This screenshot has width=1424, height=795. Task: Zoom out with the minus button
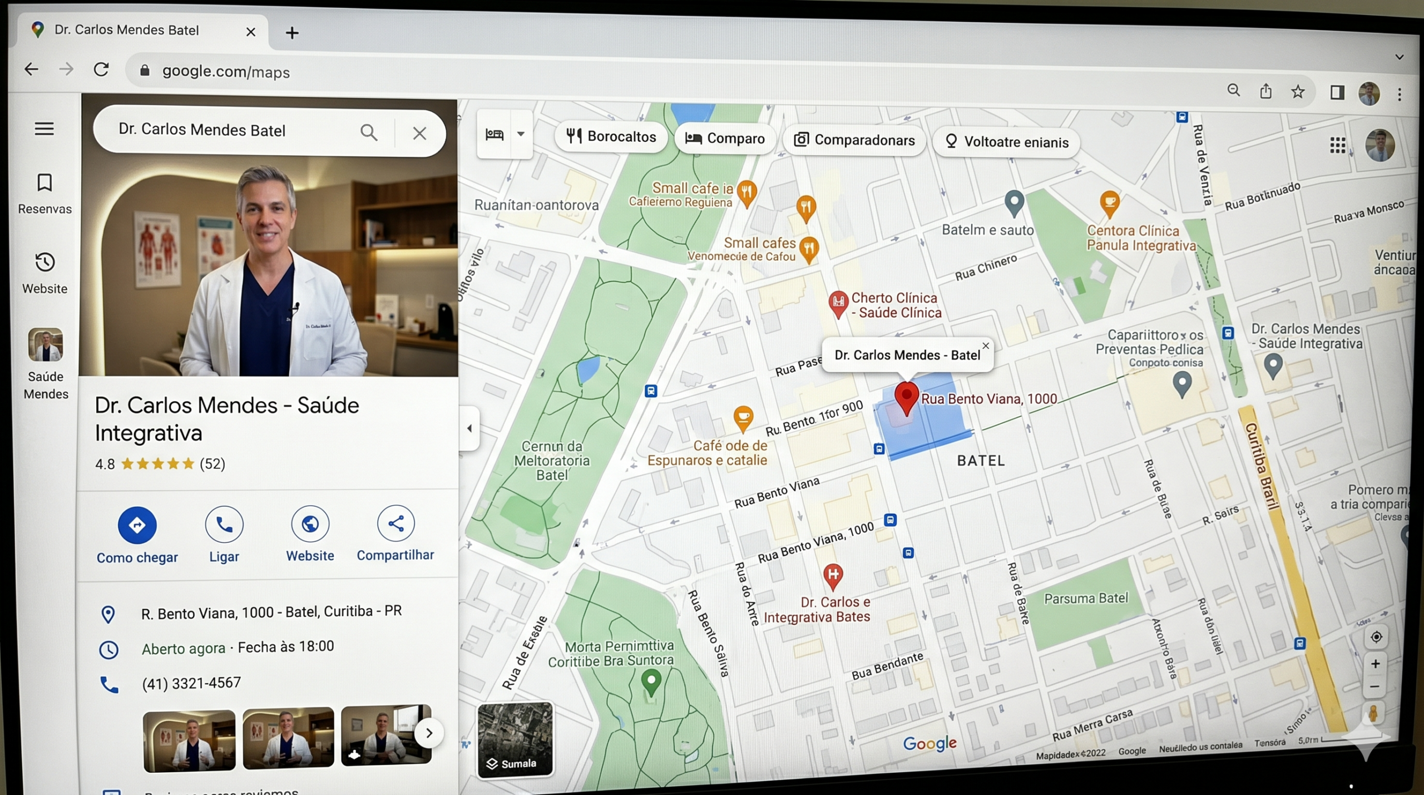(x=1374, y=687)
